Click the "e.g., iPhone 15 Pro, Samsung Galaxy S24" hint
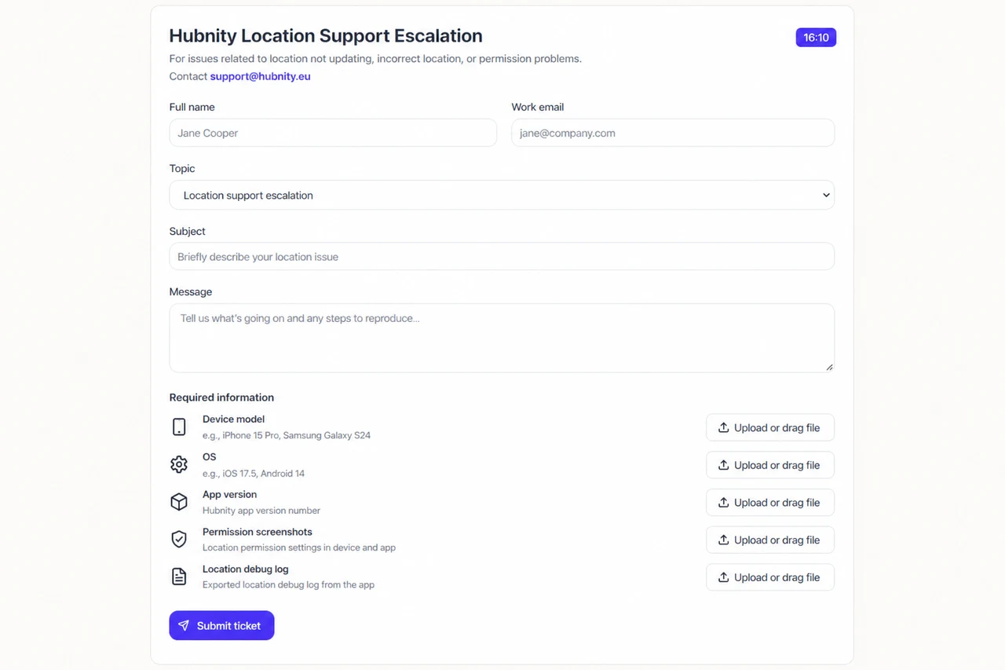 click(x=287, y=435)
